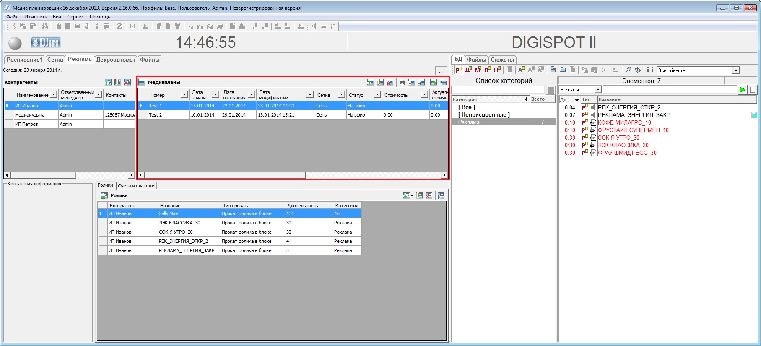761x346 pixels.
Task: Open the Сервис menu
Action: 75,17
